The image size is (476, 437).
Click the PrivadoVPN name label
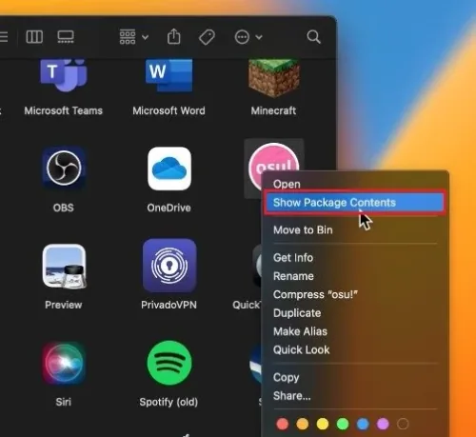click(x=169, y=305)
